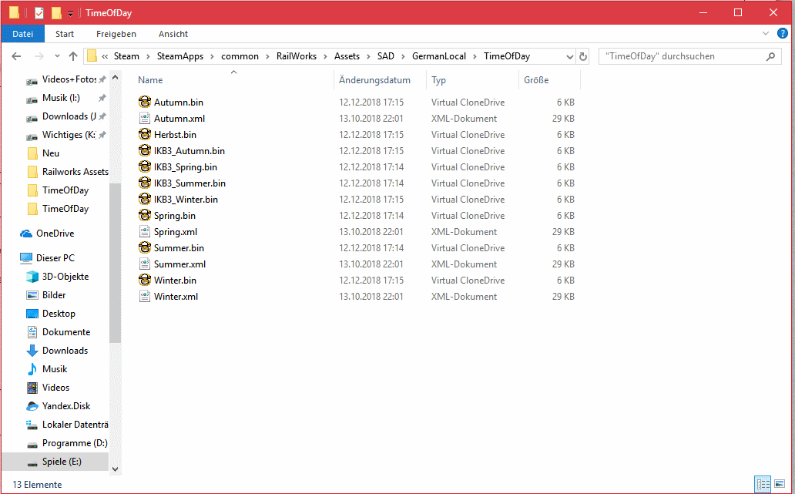This screenshot has height=494, width=795.
Task: Open the Explorer help question mark
Action: click(783, 33)
